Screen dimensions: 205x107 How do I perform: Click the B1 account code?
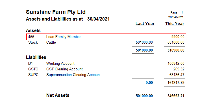(x=30, y=63)
